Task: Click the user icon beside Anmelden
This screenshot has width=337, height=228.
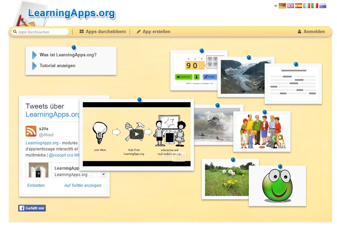Action: click(x=299, y=32)
